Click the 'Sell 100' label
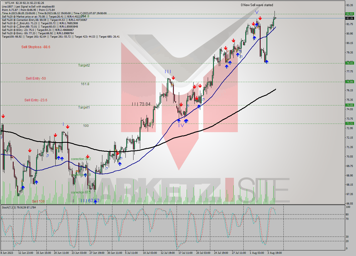 pos(38,201)
